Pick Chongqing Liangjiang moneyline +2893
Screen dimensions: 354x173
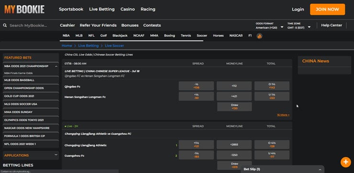click(234, 145)
